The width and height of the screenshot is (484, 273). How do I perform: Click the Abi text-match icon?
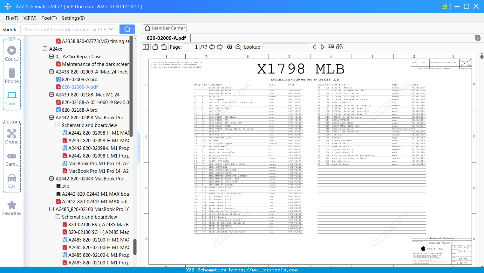click(x=331, y=47)
